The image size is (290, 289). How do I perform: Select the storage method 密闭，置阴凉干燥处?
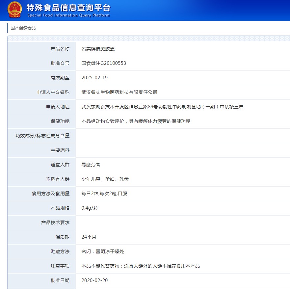102,251
